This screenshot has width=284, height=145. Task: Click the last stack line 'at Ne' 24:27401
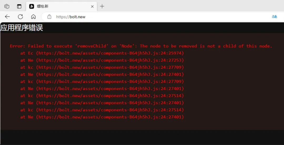tap(102, 117)
